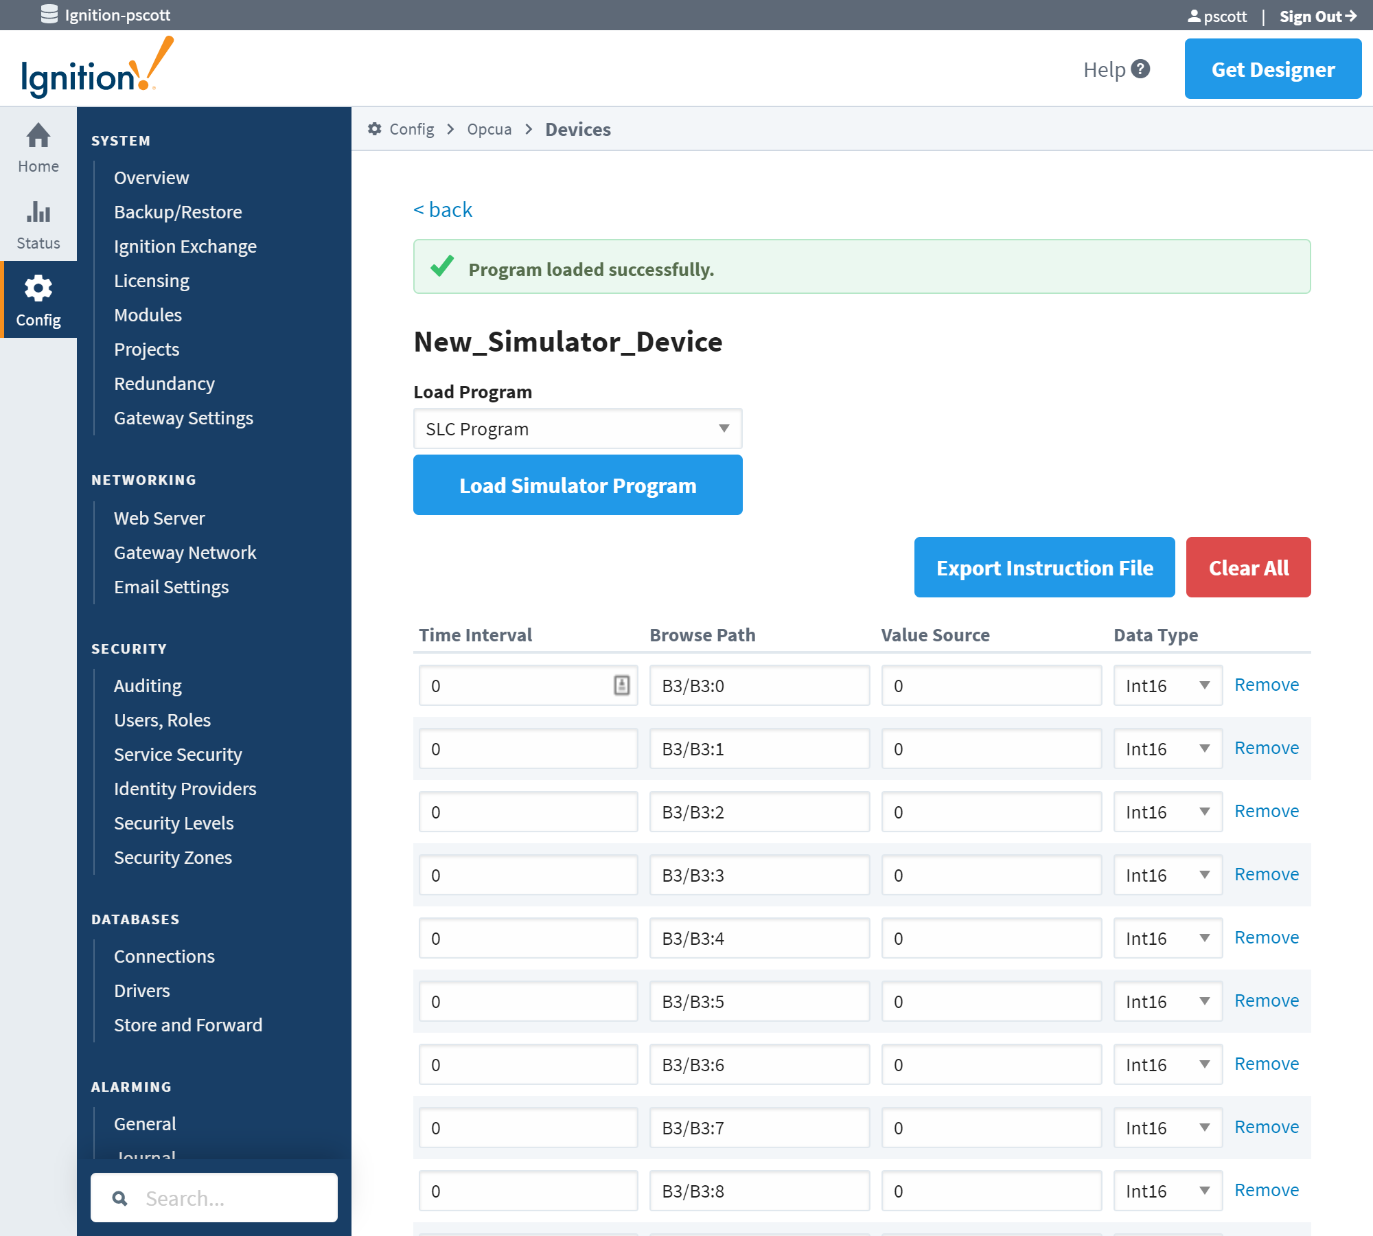This screenshot has height=1236, width=1373.
Task: Remove the B3/B3:8 row
Action: pyautogui.click(x=1267, y=1190)
